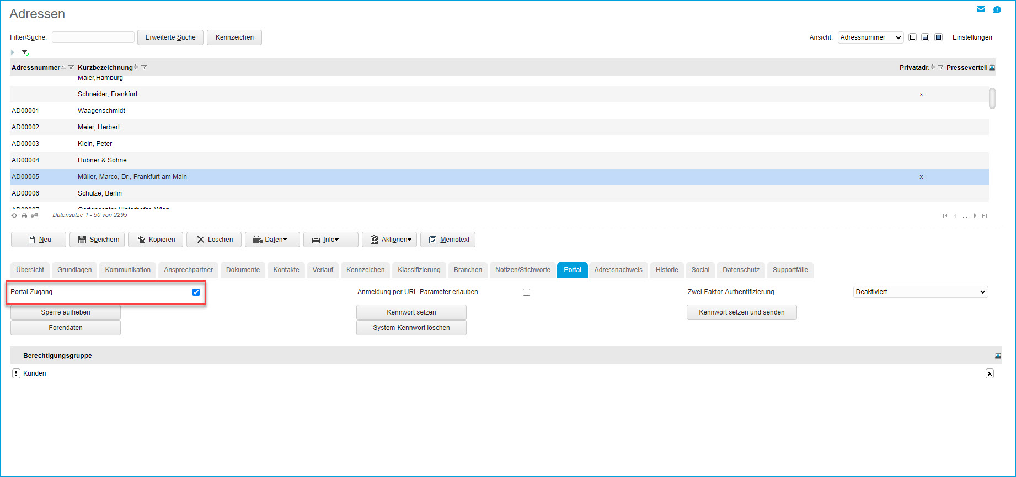1016x477 pixels.
Task: Save with the Speichern button
Action: coord(97,240)
